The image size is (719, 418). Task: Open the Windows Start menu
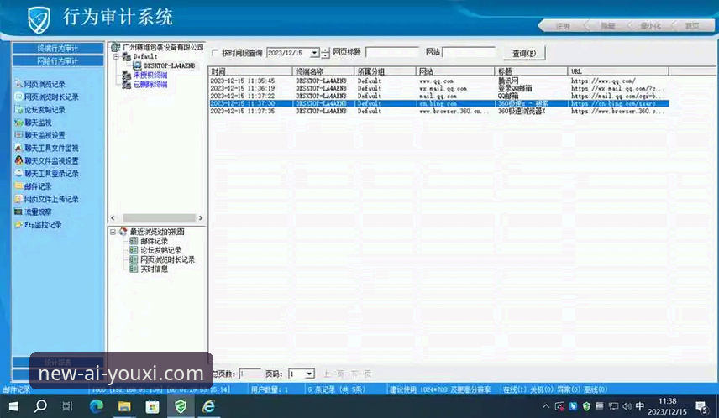pyautogui.click(x=13, y=406)
